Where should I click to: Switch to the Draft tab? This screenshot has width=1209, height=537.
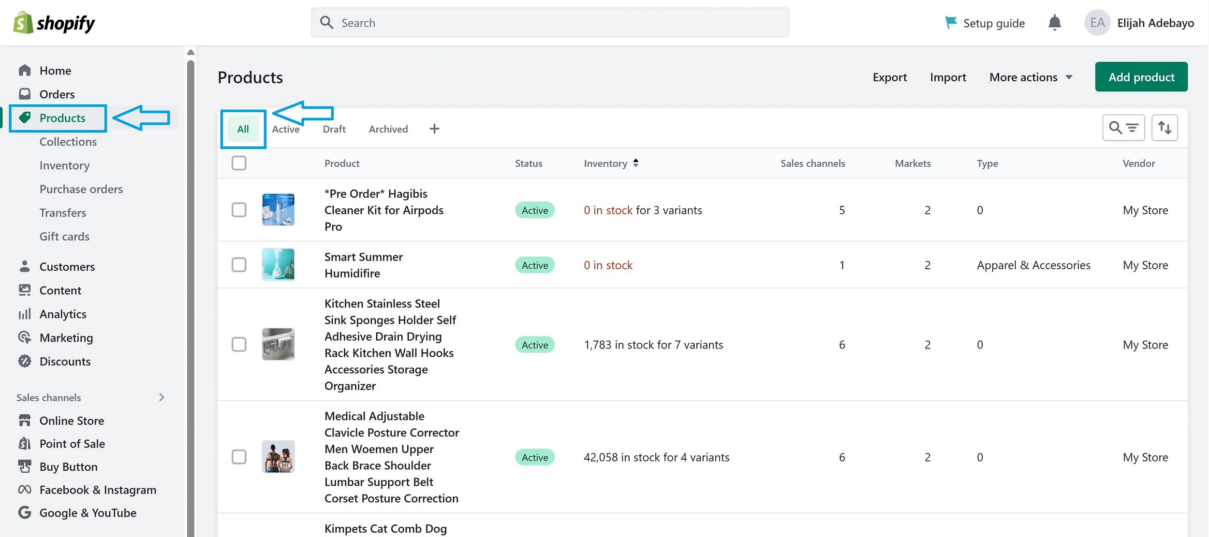click(334, 129)
